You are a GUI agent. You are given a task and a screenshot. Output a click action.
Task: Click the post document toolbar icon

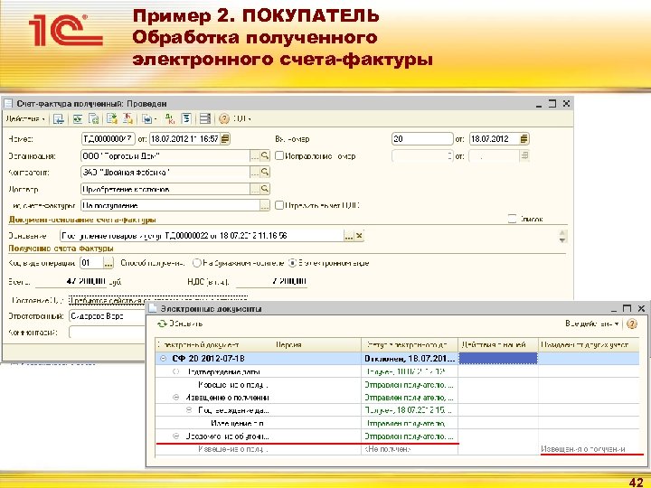coord(112,119)
